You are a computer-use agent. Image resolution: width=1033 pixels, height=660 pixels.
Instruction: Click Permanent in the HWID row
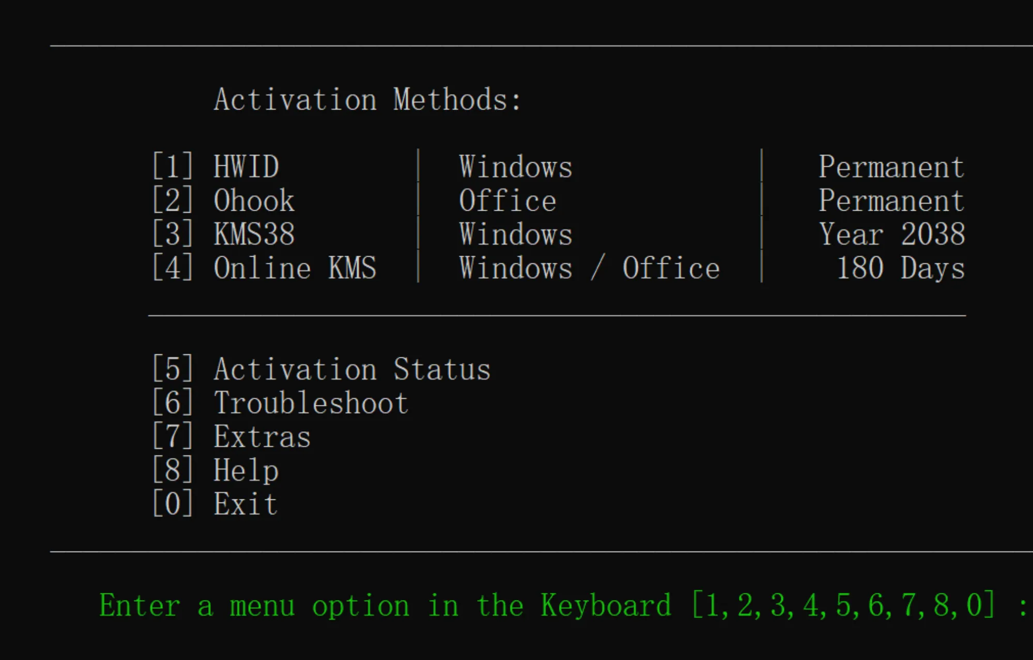pos(891,167)
